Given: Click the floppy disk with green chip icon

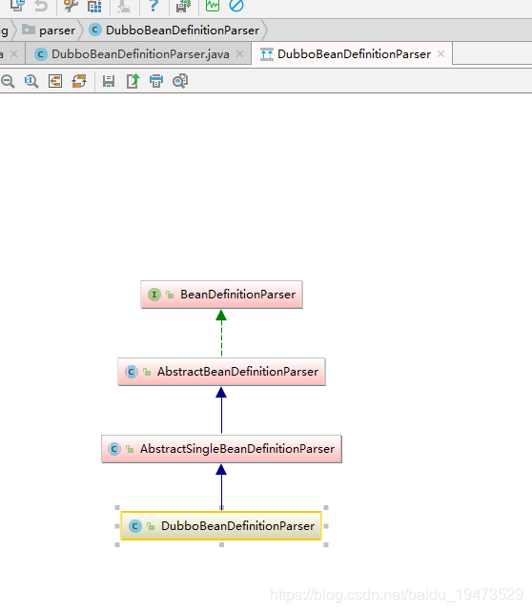Looking at the screenshot, I should click(183, 5).
